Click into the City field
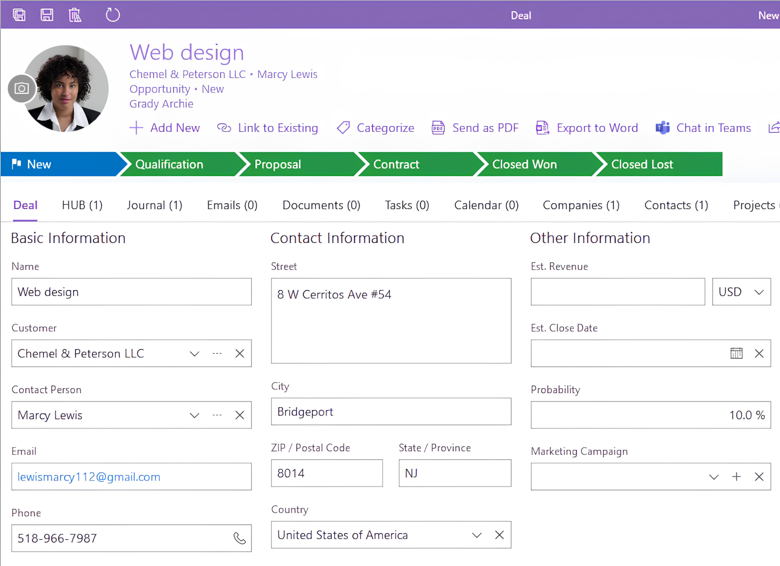780x566 pixels. click(391, 411)
